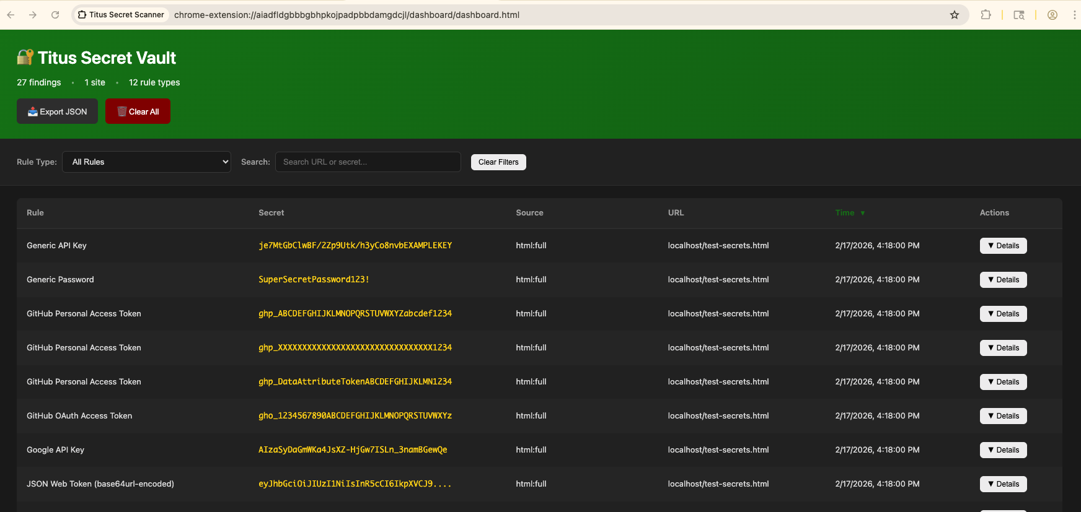Bookmark this page with star icon
This screenshot has width=1081, height=512.
point(955,15)
